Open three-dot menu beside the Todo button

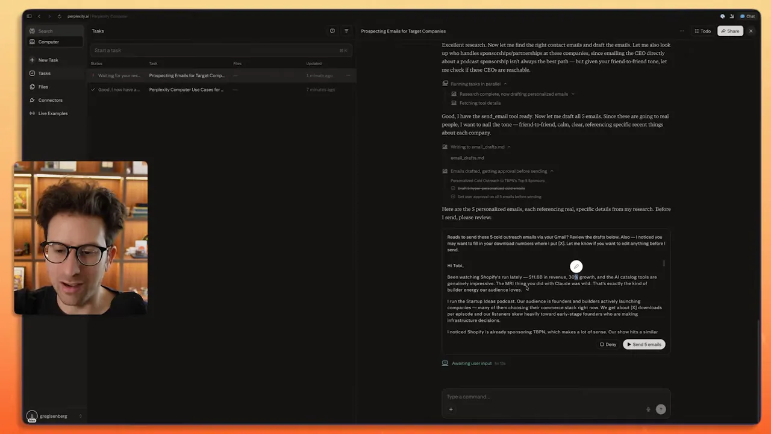pyautogui.click(x=682, y=31)
